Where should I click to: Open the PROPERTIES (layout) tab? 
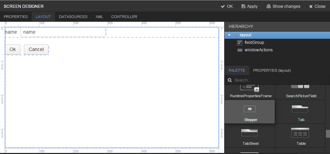pos(272,70)
